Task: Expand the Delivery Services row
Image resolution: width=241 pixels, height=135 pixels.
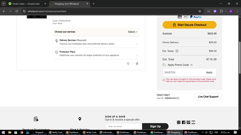Action: (x=96, y=42)
